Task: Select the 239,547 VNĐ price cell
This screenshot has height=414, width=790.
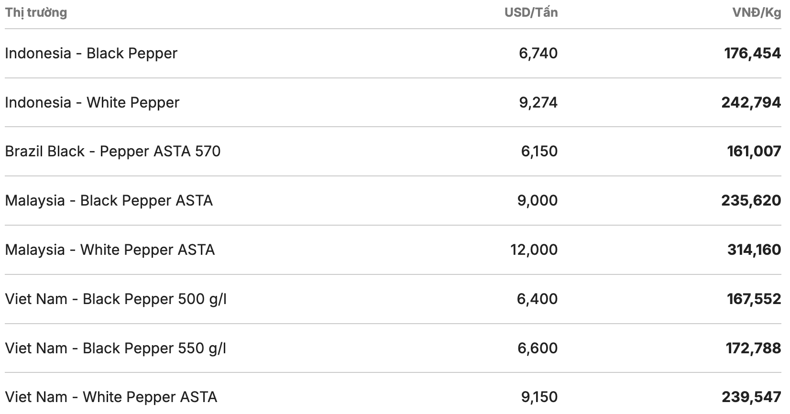Action: pyautogui.click(x=751, y=397)
